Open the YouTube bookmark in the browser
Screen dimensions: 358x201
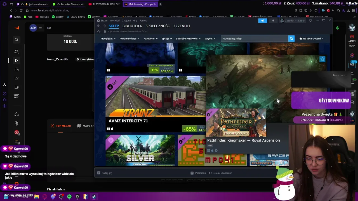42,17
